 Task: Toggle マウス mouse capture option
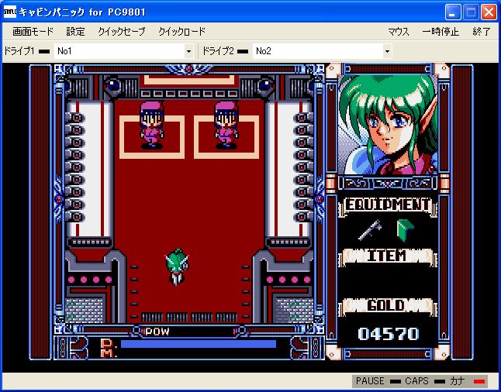(x=399, y=32)
